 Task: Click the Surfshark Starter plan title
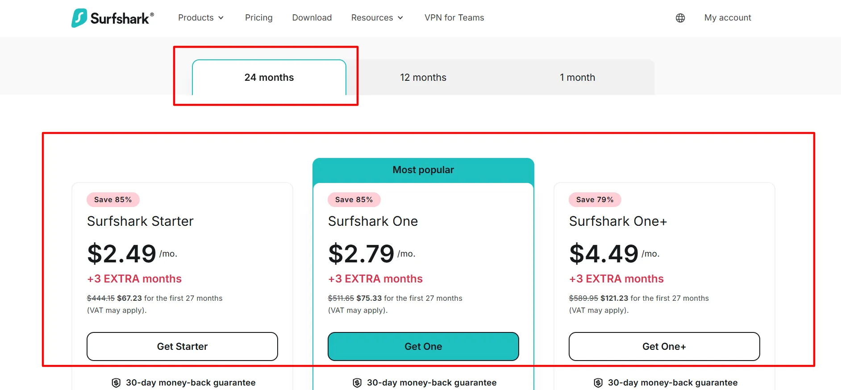(x=140, y=221)
